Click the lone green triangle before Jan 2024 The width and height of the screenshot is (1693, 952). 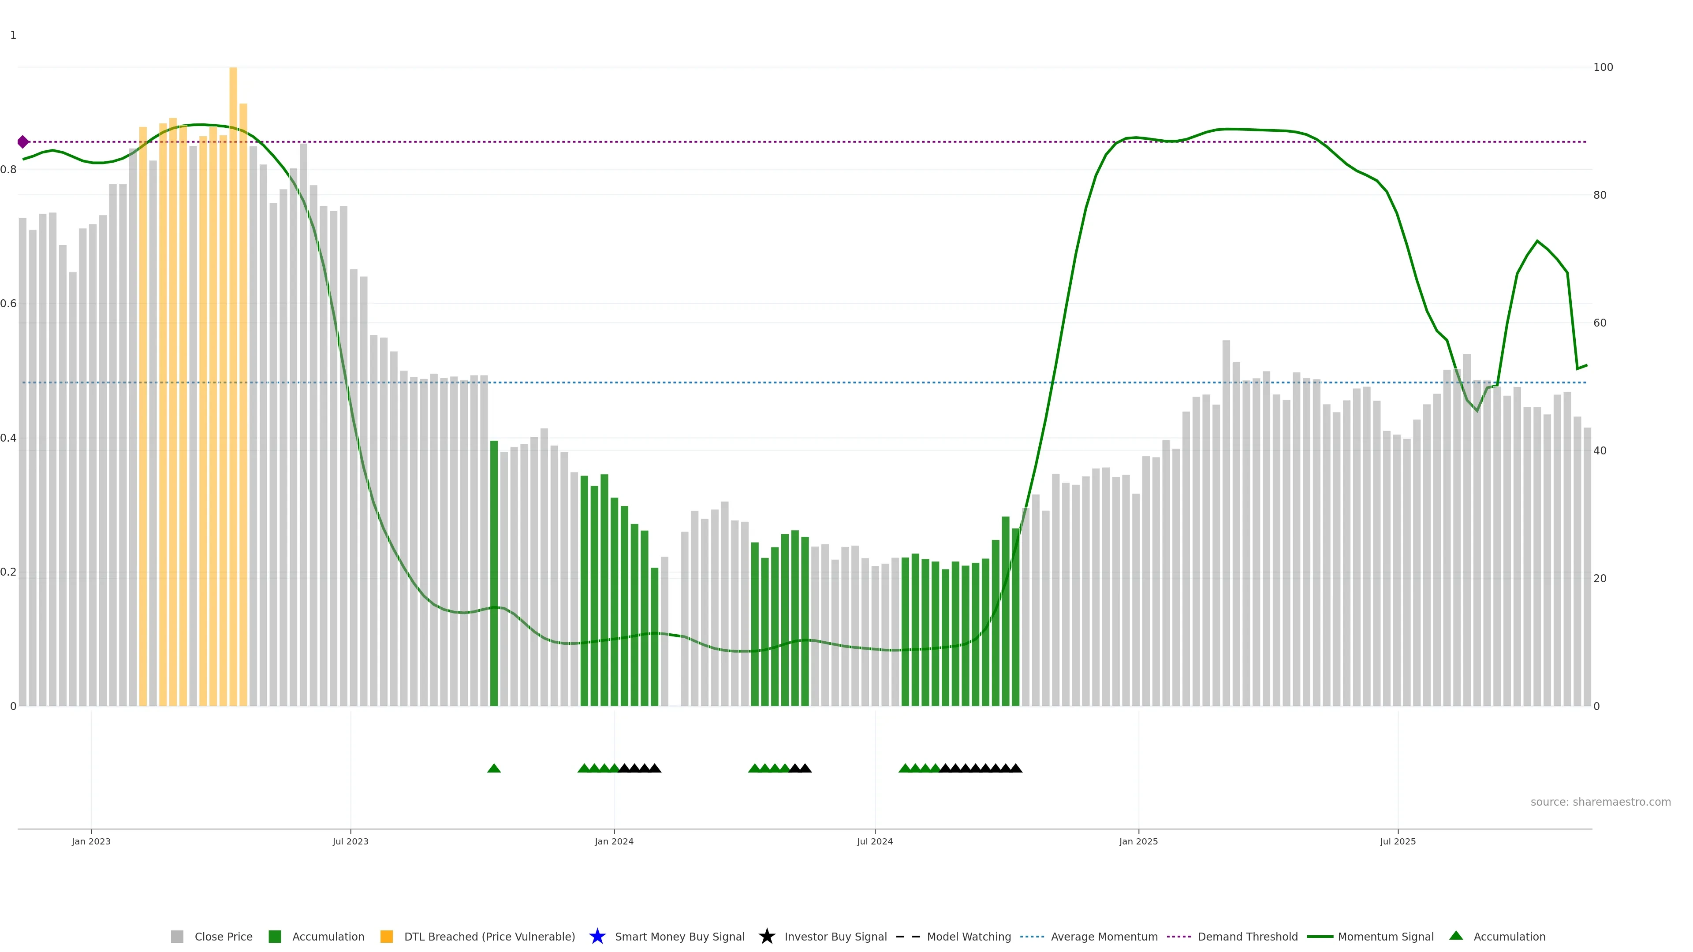tap(494, 768)
